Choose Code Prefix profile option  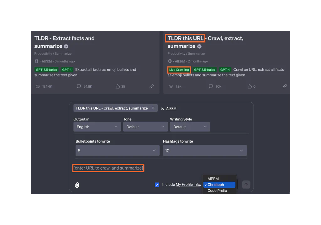[x=217, y=191]
